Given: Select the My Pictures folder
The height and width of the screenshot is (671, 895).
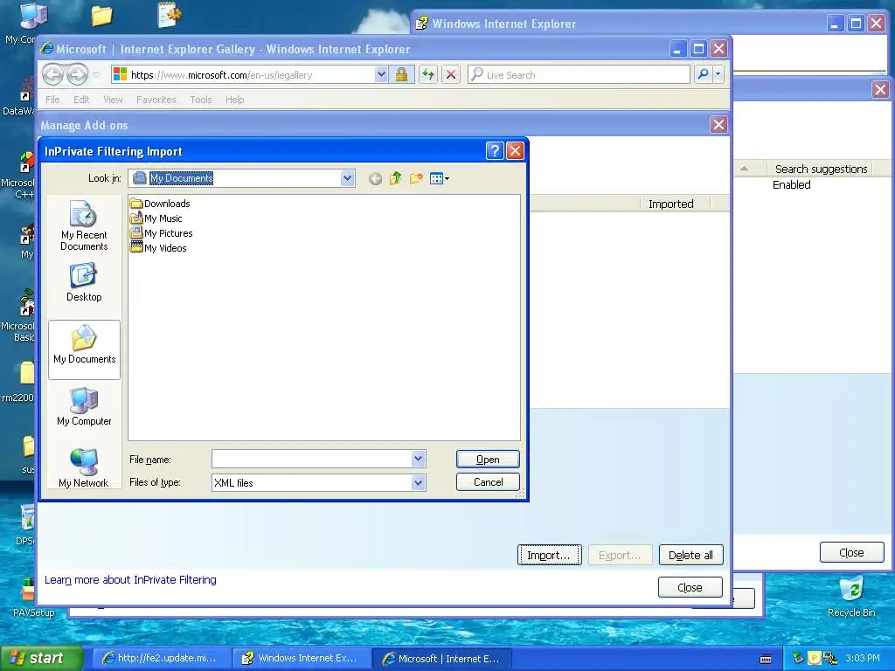Looking at the screenshot, I should [162, 232].
